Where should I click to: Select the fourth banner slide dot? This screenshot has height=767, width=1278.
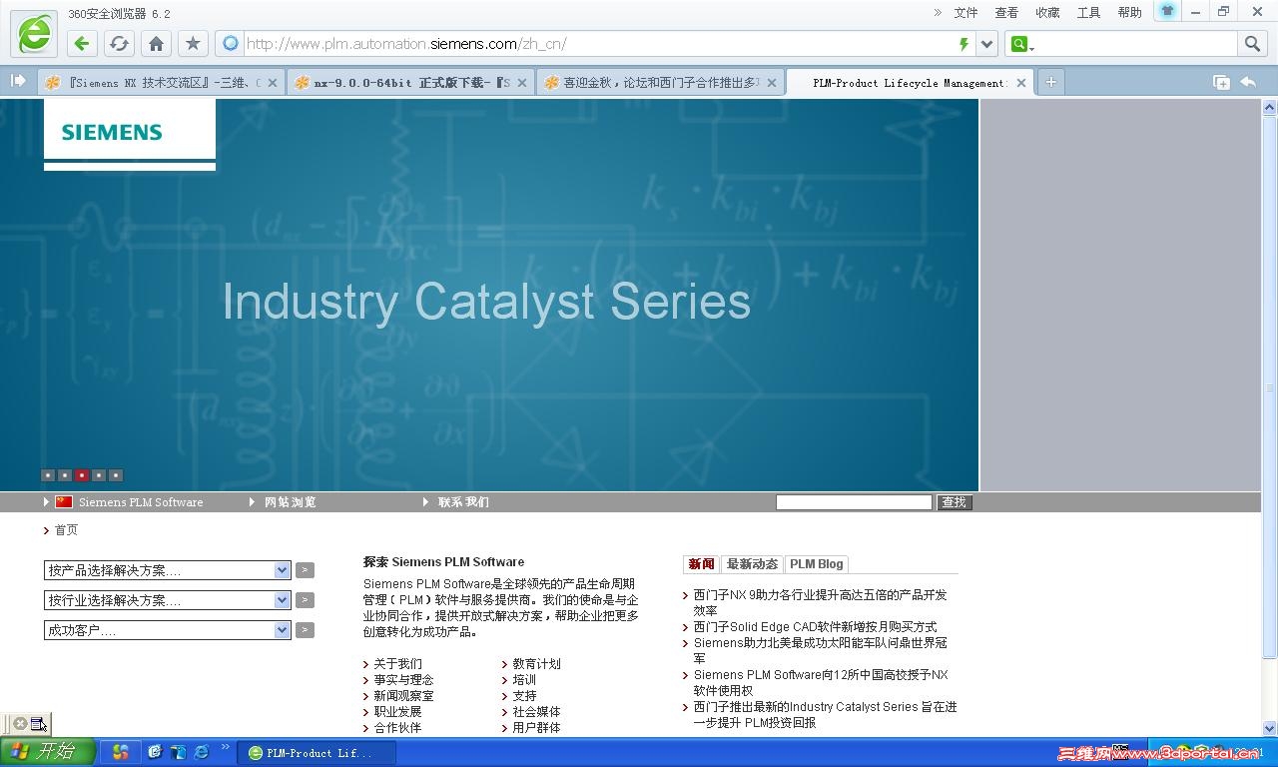[99, 475]
